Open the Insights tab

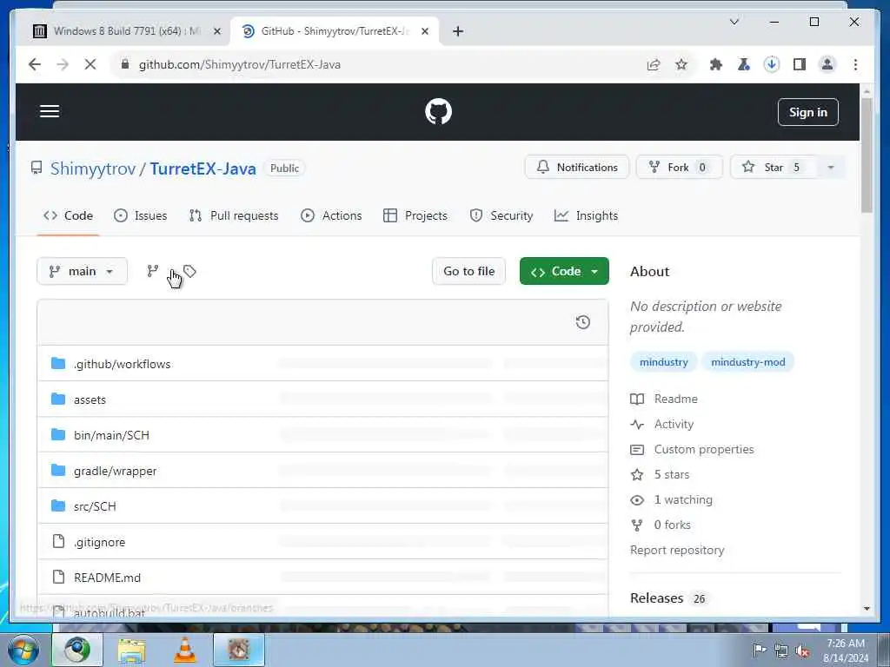[587, 215]
